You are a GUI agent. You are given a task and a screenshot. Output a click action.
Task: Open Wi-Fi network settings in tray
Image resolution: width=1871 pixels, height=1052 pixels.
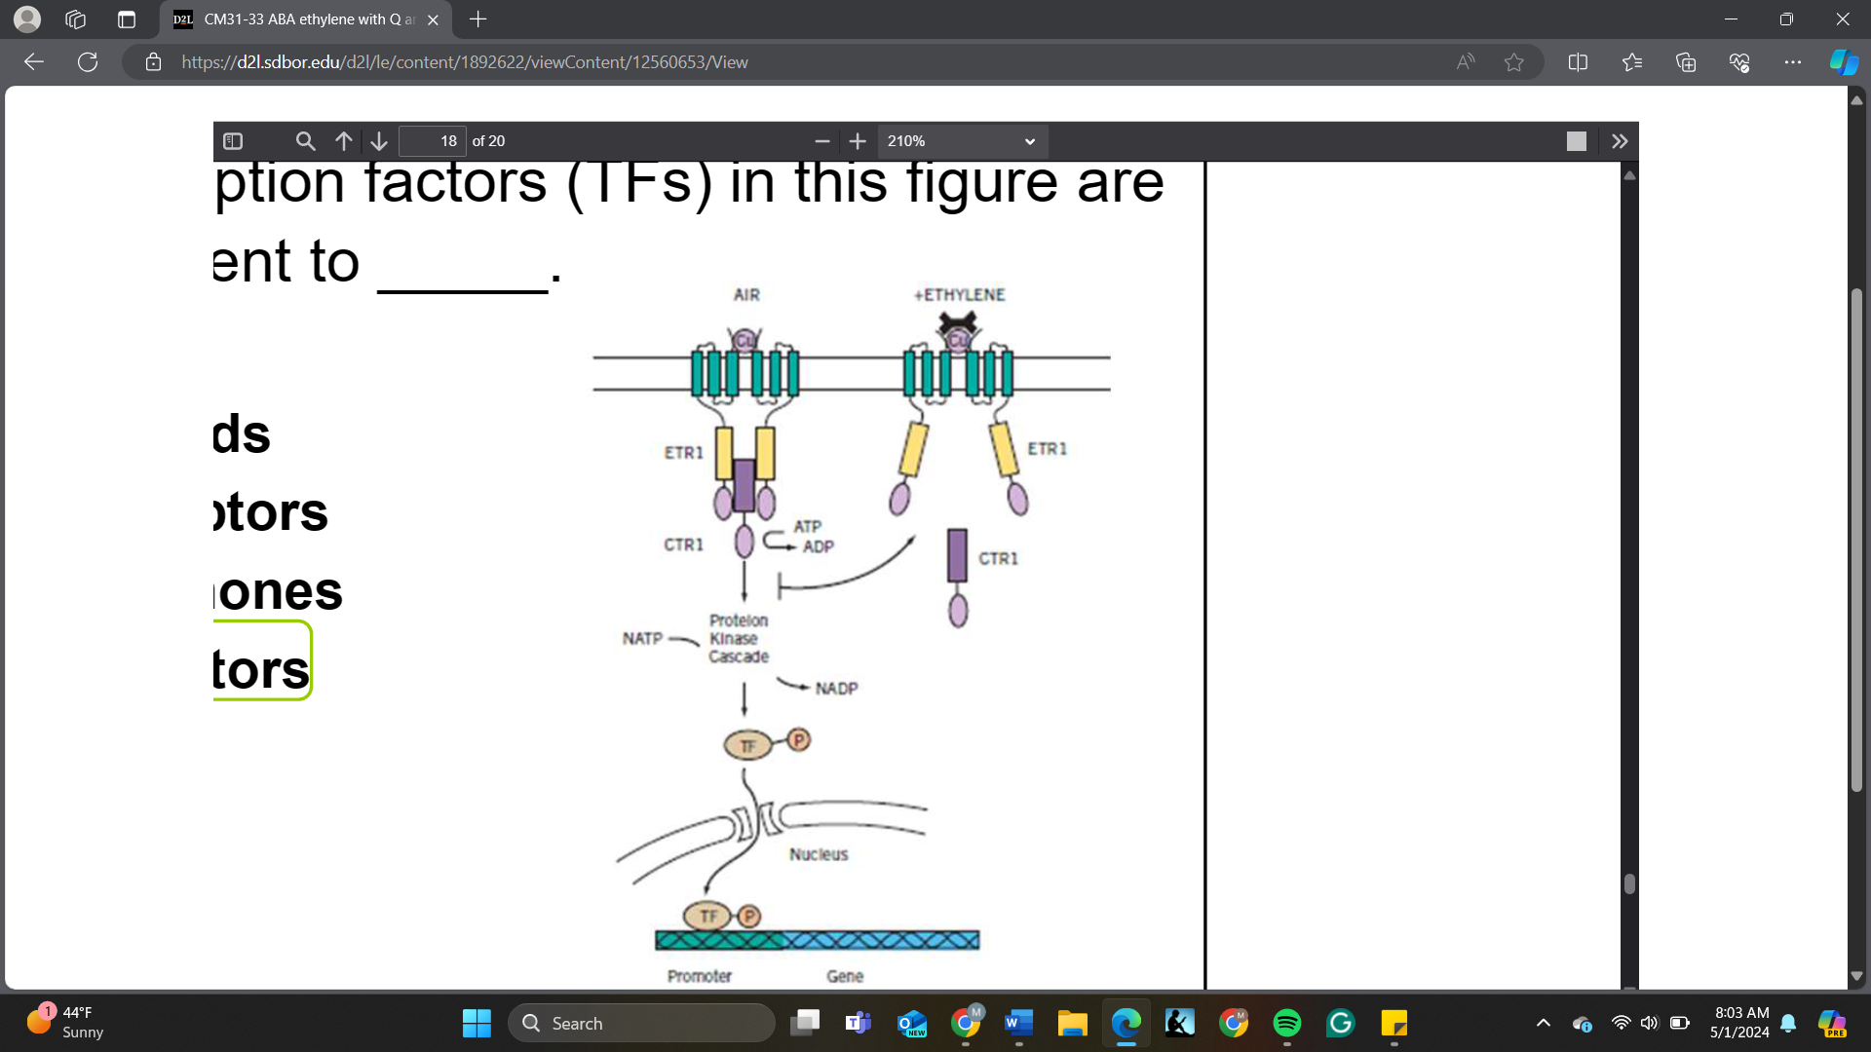1621,1023
